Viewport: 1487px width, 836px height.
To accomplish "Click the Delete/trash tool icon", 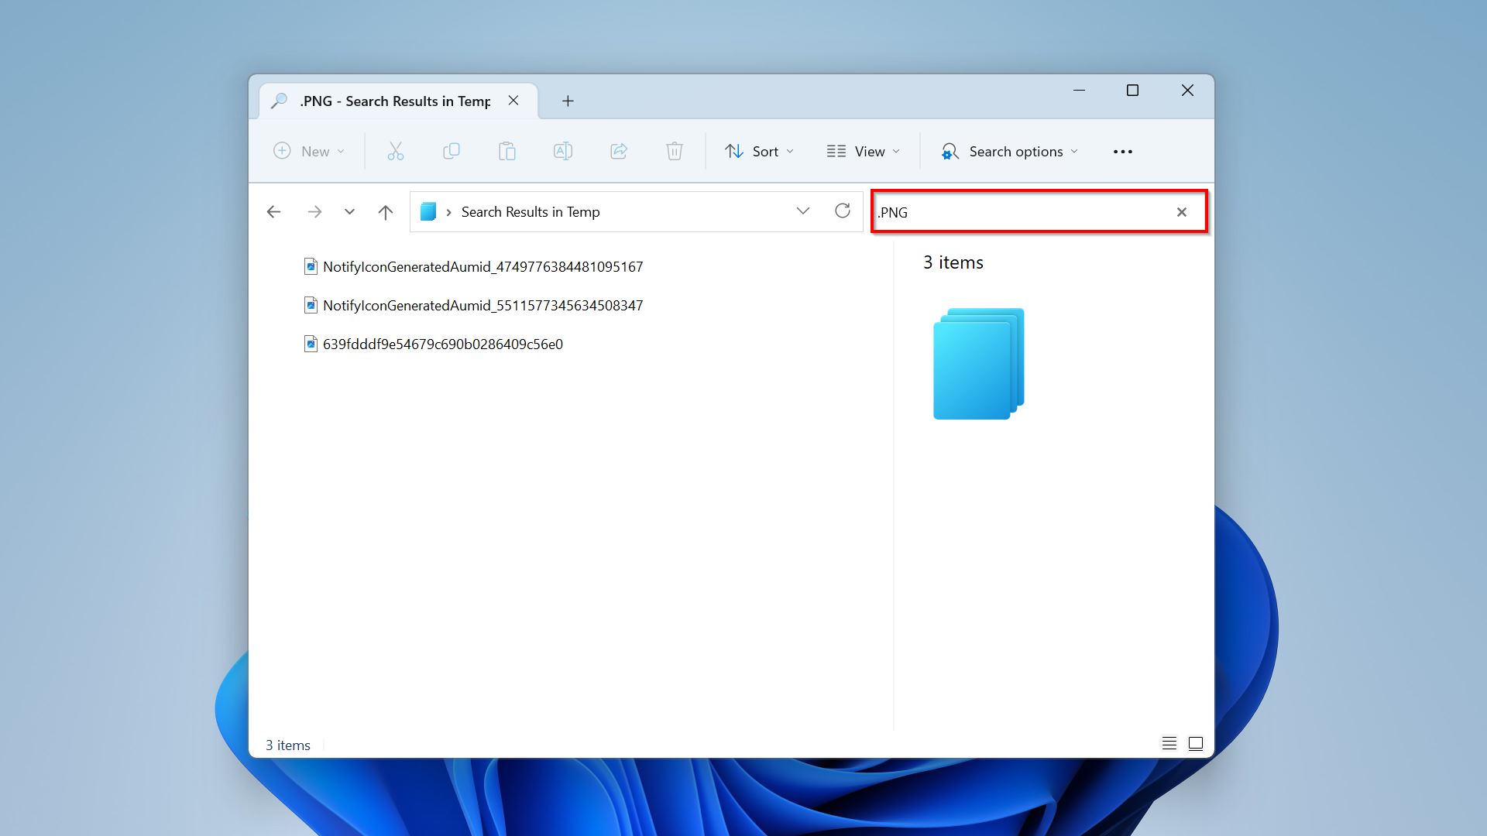I will (x=674, y=151).
